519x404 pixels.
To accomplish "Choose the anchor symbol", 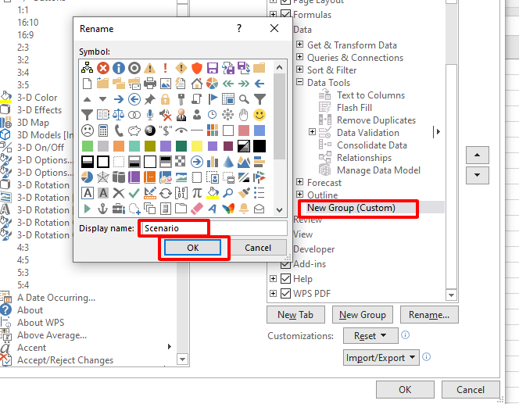I will pyautogui.click(x=103, y=209).
